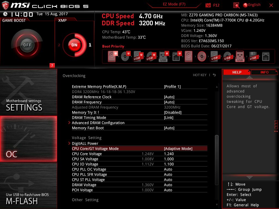Switch to the INFO tab
Image resolution: width=279 pixels, height=209 pixels.
(x=264, y=72)
